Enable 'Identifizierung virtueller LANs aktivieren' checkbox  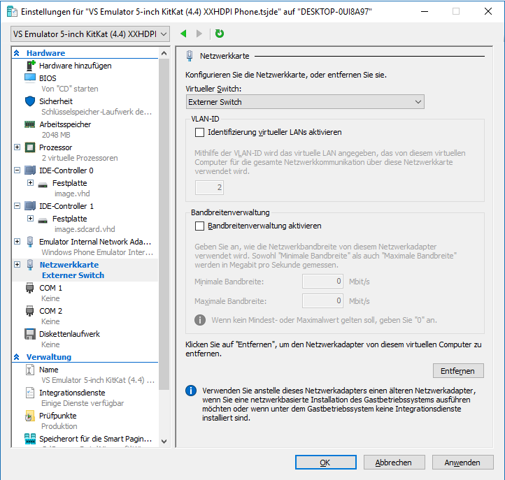(199, 132)
